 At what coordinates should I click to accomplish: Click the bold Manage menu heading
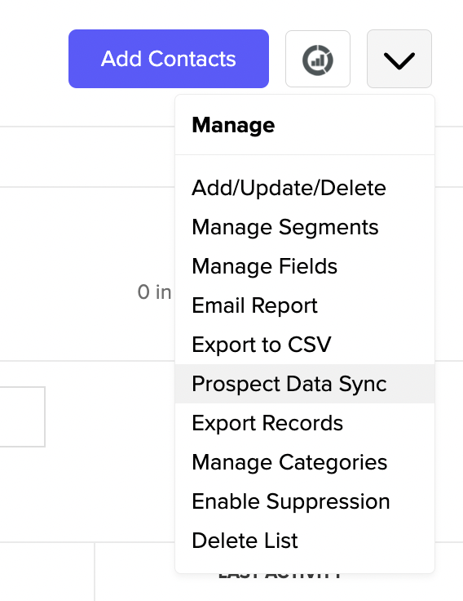pyautogui.click(x=233, y=125)
